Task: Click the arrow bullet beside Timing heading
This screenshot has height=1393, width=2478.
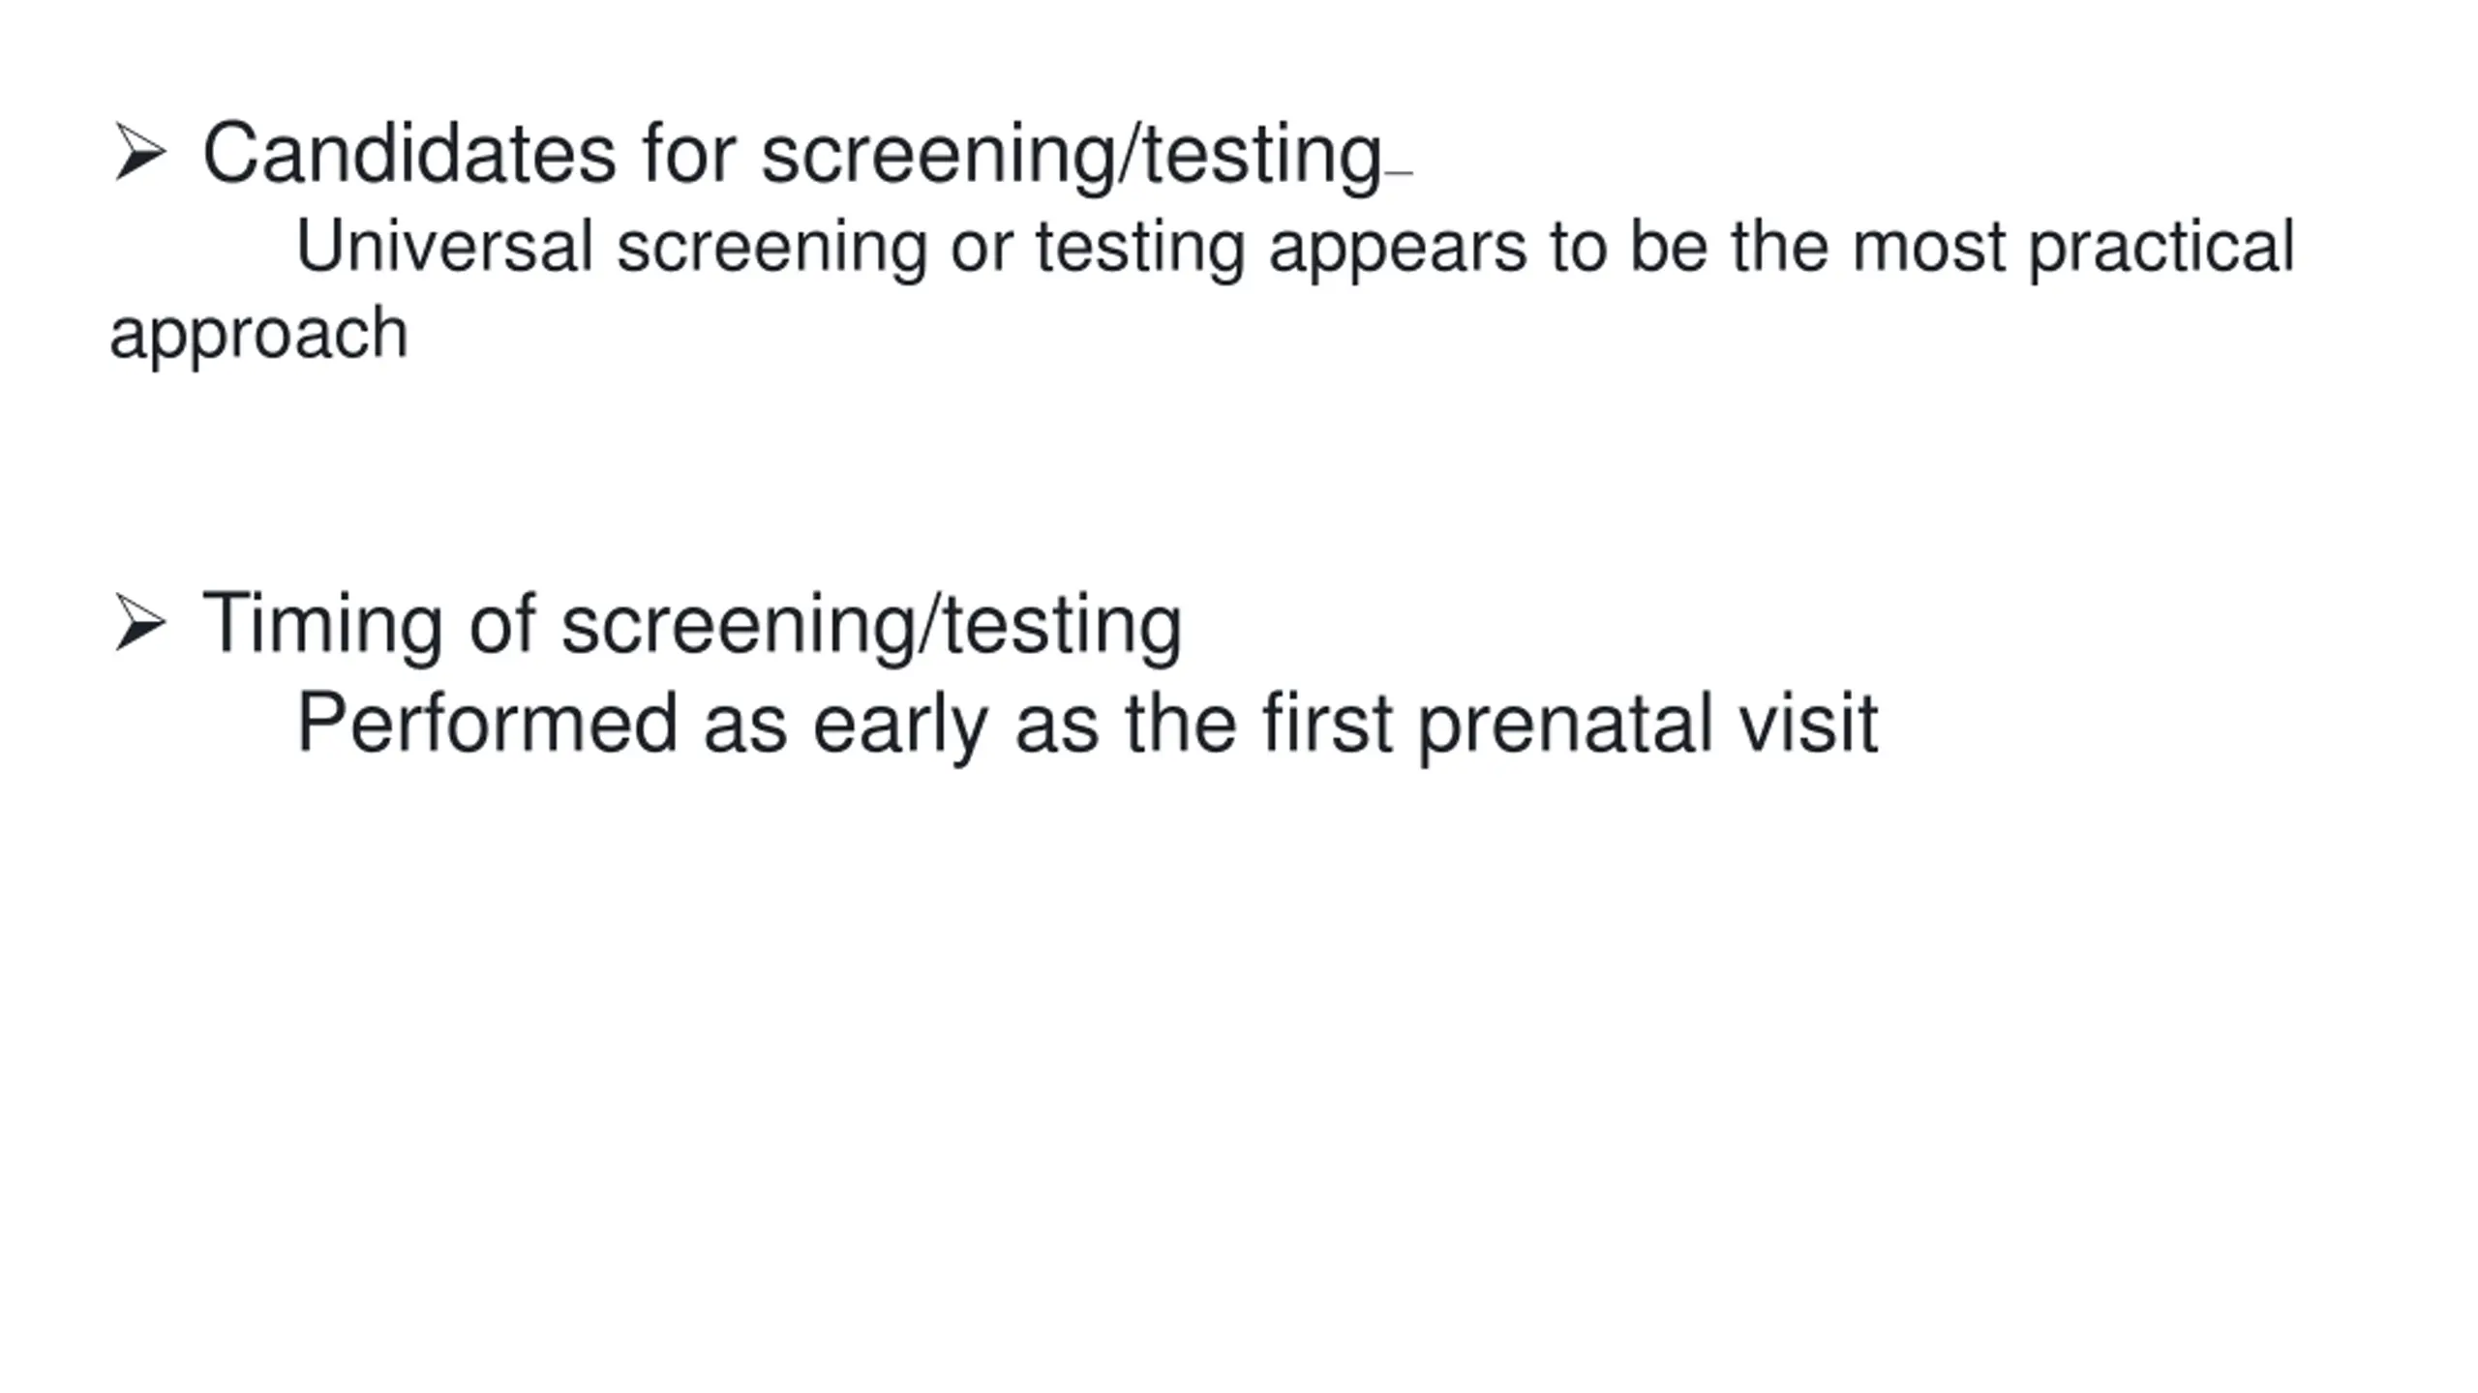Action: point(140,622)
